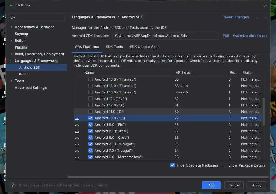The width and height of the screenshot is (276, 194).
Task: Open Keymap settings
Action: tap(21, 34)
